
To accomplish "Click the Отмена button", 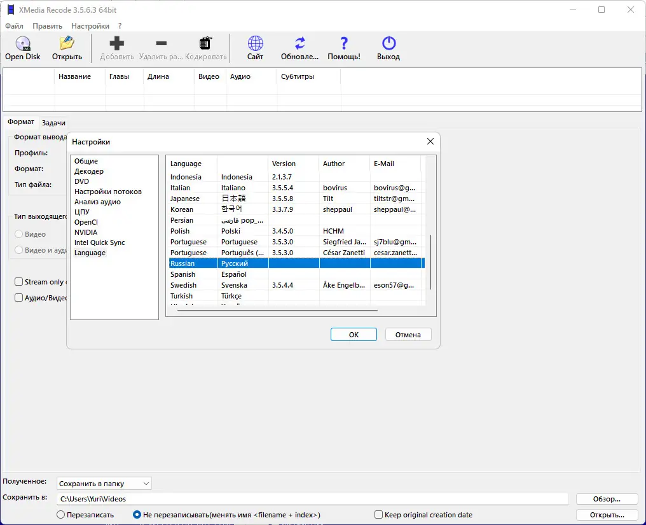I will point(408,335).
